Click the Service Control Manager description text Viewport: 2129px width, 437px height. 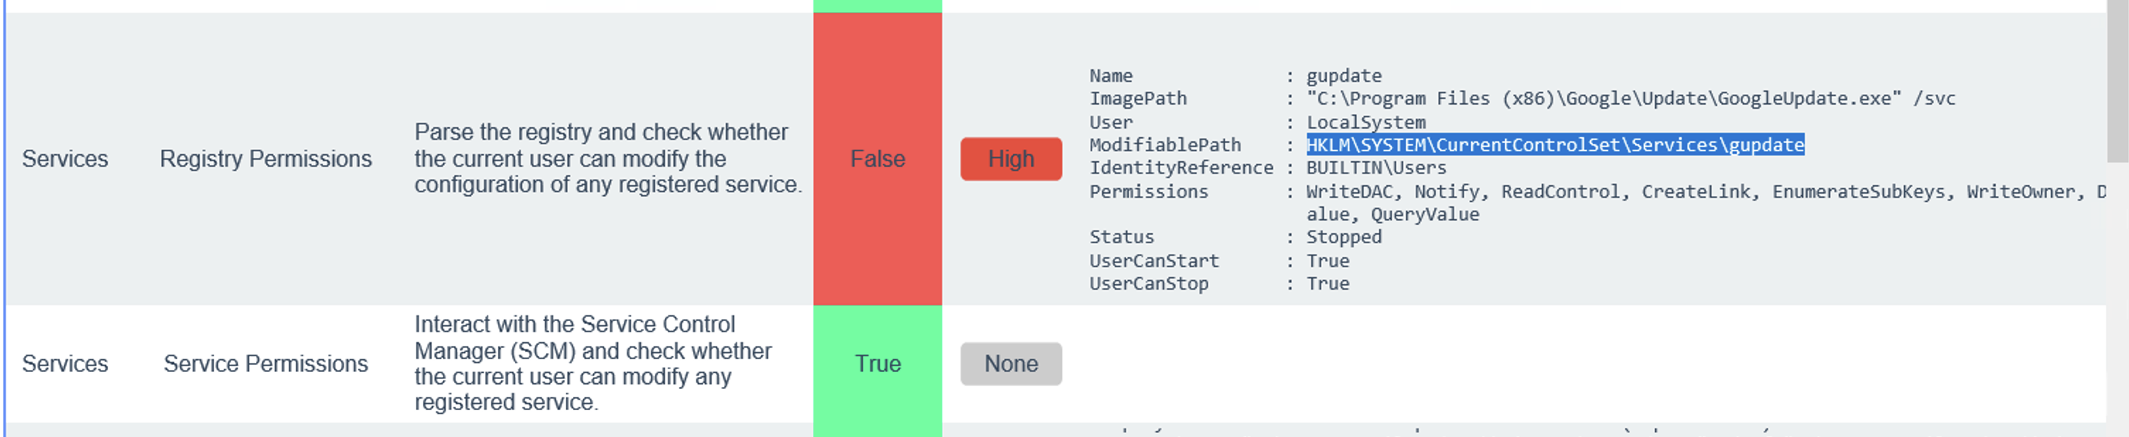(x=593, y=363)
